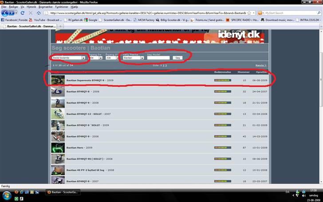The height and width of the screenshot is (202, 323).
Task: Launch Internet Explorer from quick launch
Action: tap(21, 192)
